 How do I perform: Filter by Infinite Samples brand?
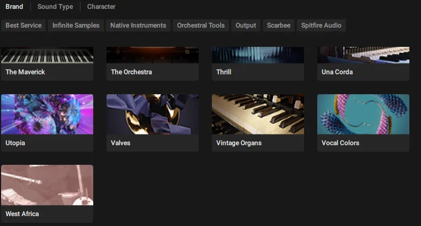pos(76,25)
